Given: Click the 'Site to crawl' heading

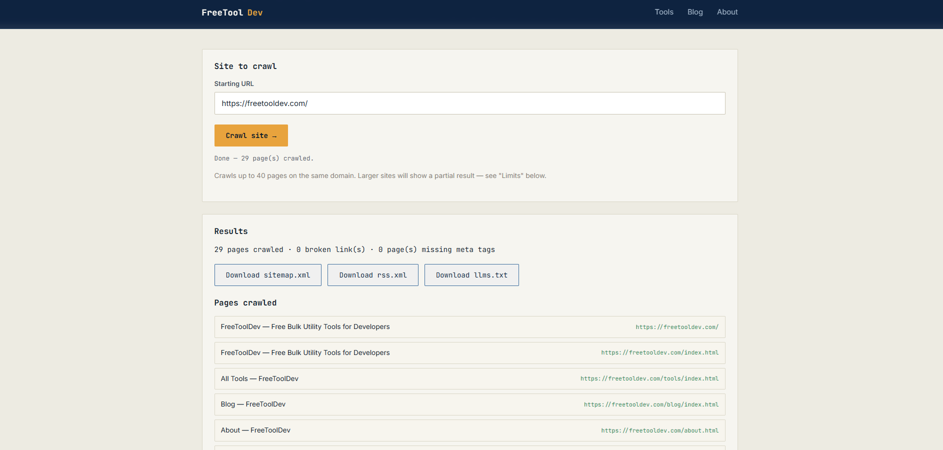Looking at the screenshot, I should 245,66.
